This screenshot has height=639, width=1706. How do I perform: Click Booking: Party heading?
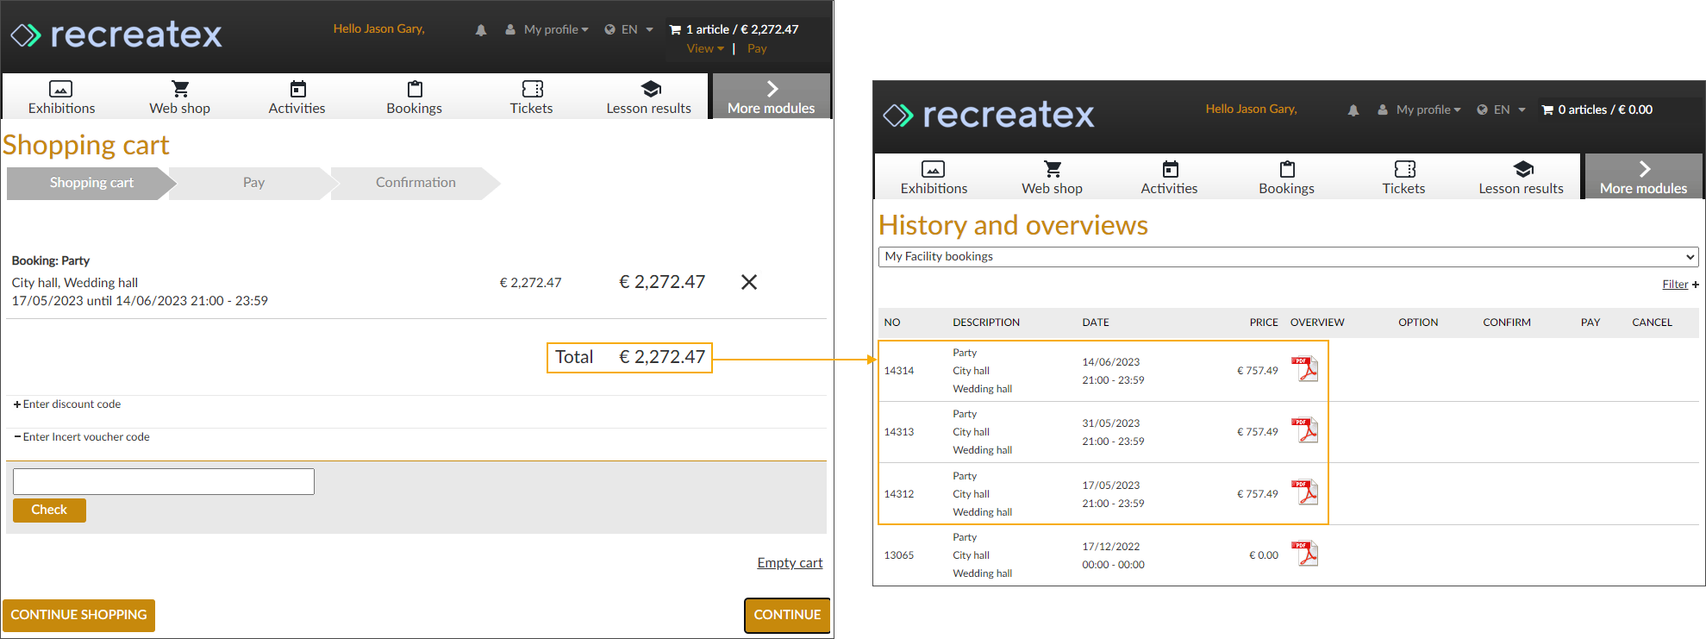point(50,260)
